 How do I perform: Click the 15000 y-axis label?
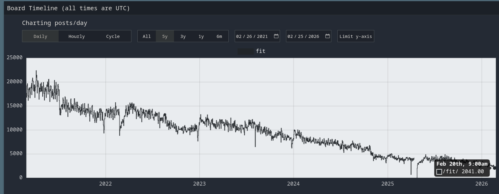(14, 106)
